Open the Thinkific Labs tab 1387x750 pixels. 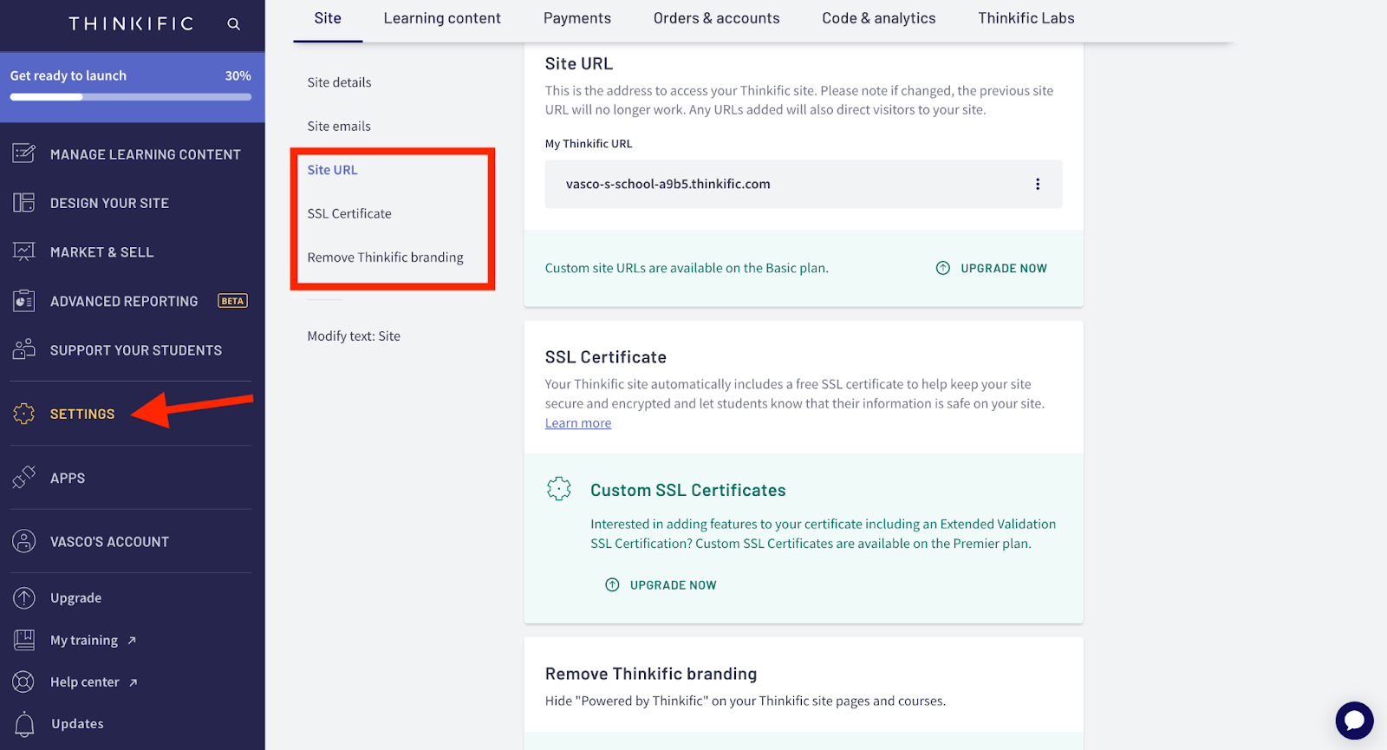pyautogui.click(x=1026, y=18)
